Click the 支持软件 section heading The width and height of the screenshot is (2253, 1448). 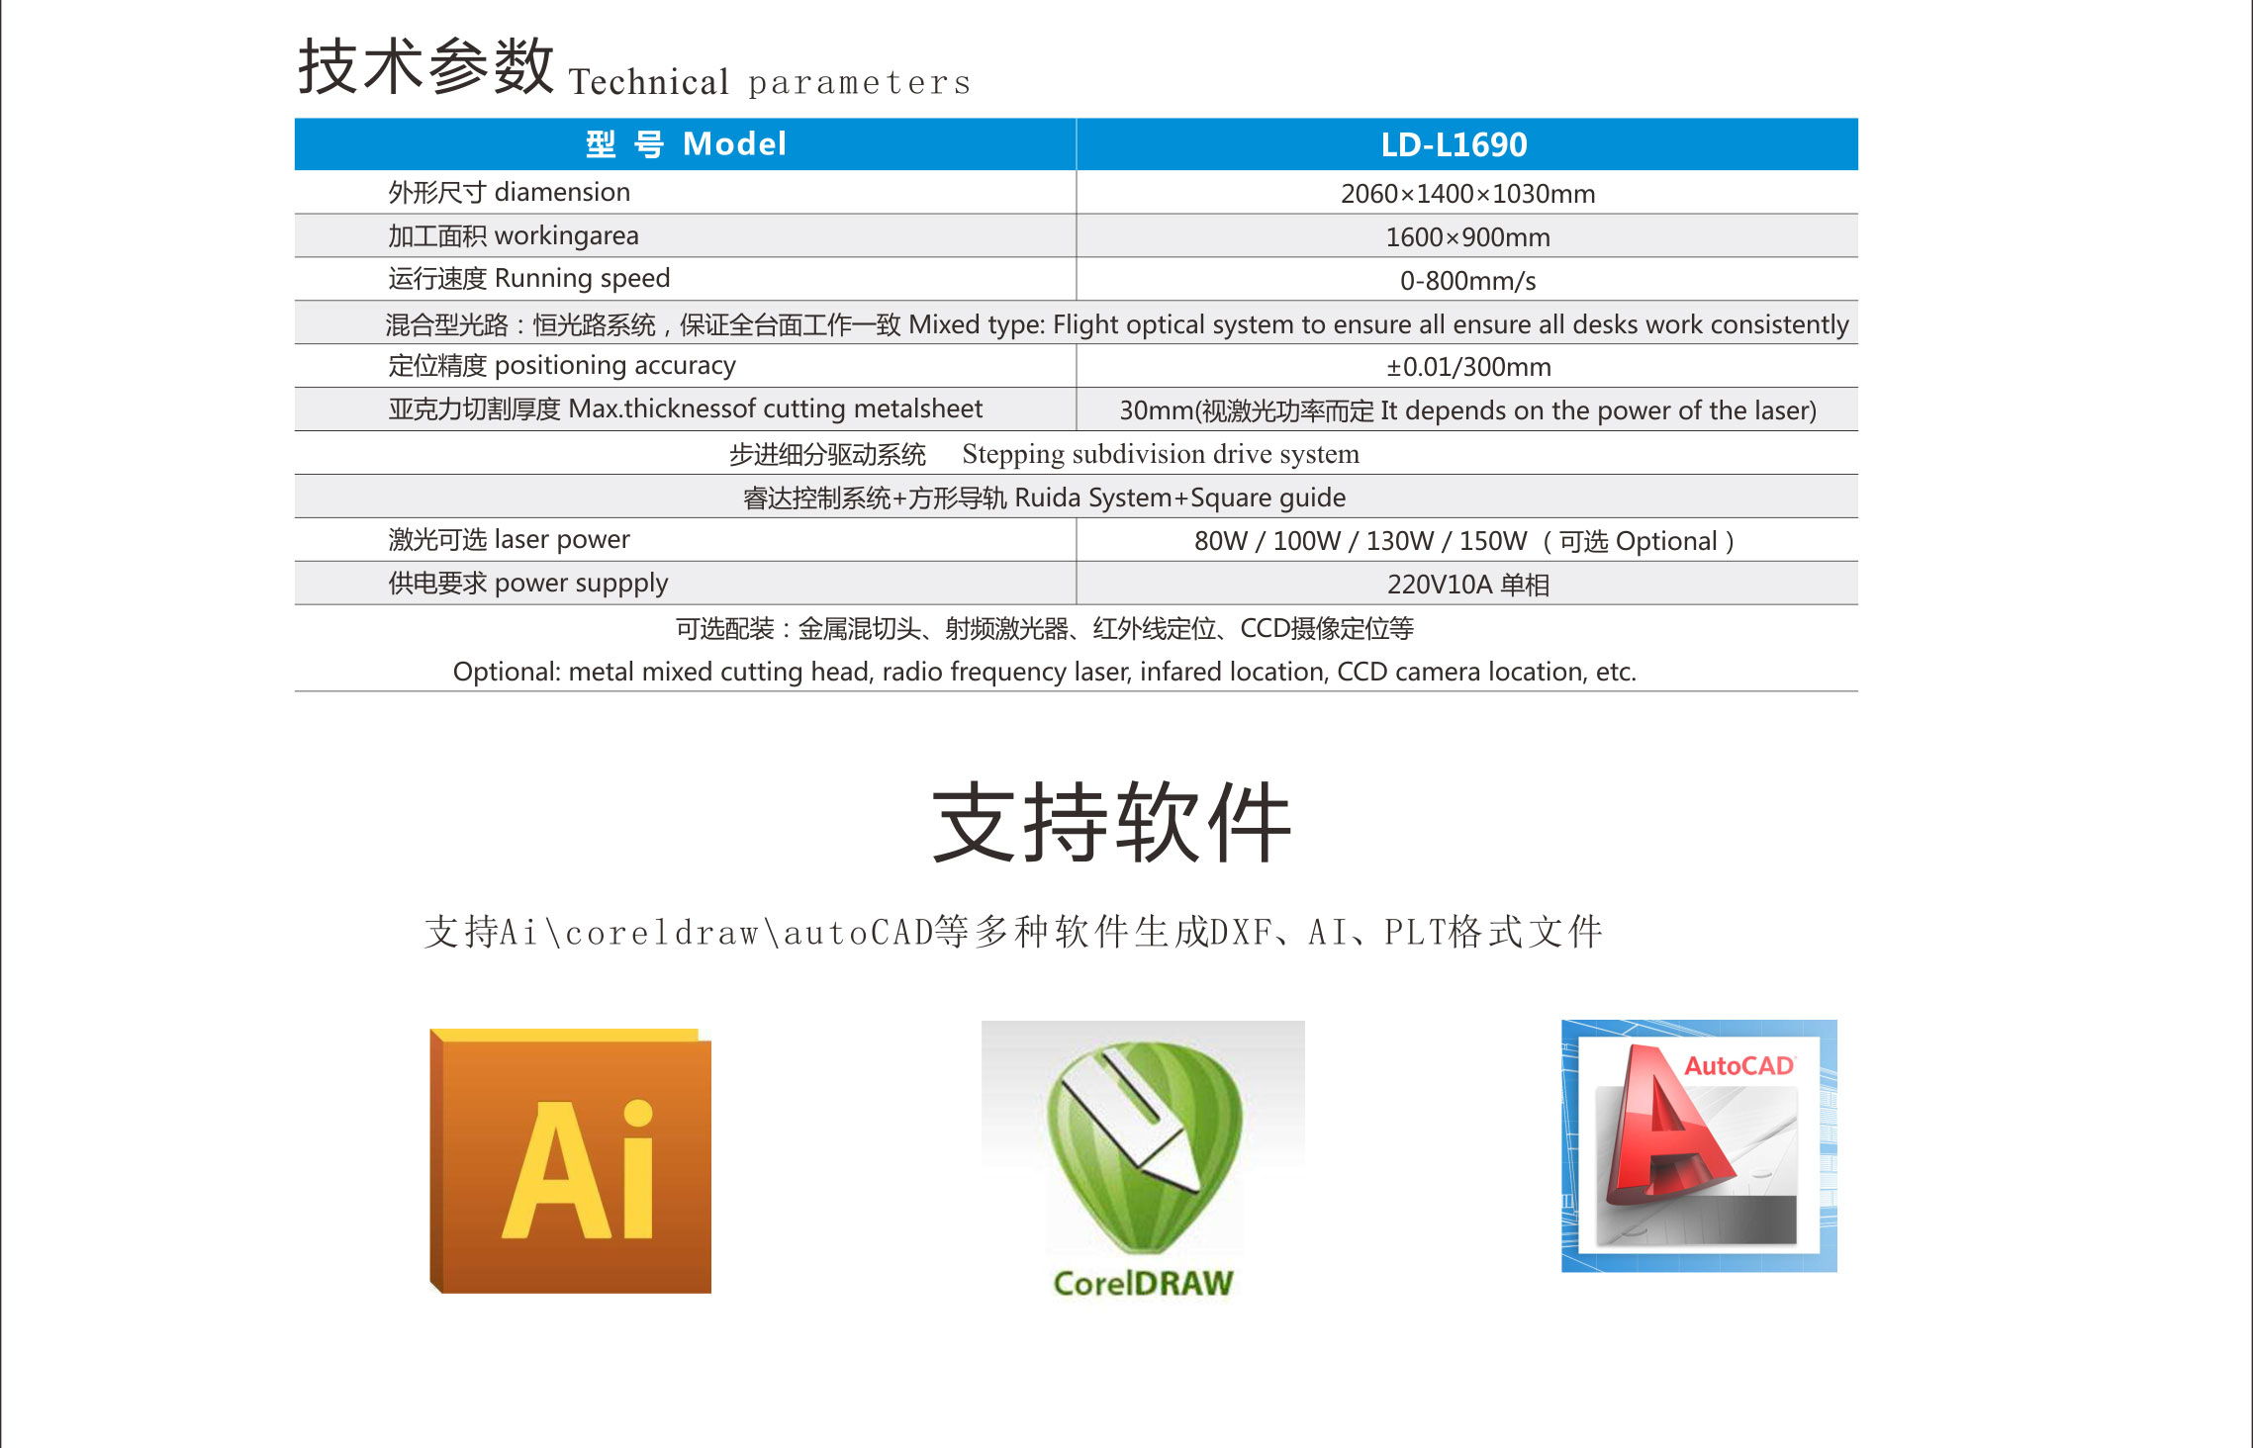[x=1111, y=823]
